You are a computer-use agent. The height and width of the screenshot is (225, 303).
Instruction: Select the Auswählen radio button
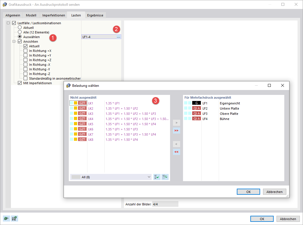tap(20, 37)
